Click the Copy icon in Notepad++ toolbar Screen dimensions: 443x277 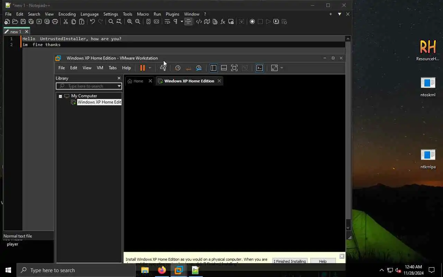[x=74, y=21]
